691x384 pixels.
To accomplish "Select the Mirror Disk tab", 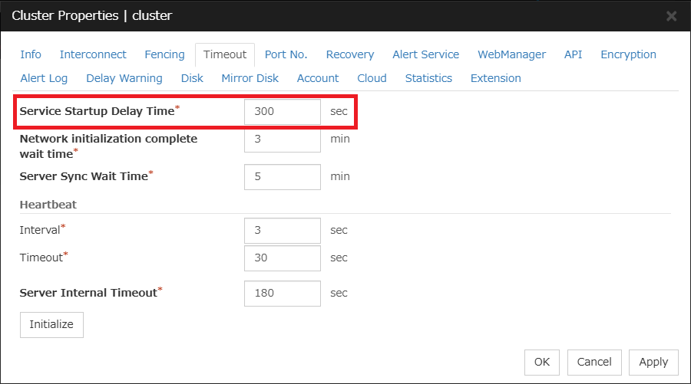I will 250,78.
